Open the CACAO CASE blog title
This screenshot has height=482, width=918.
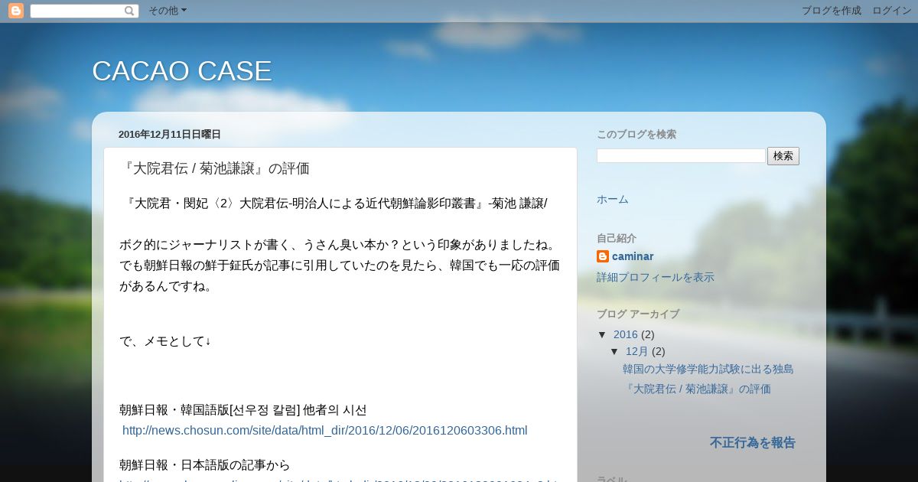(x=182, y=71)
